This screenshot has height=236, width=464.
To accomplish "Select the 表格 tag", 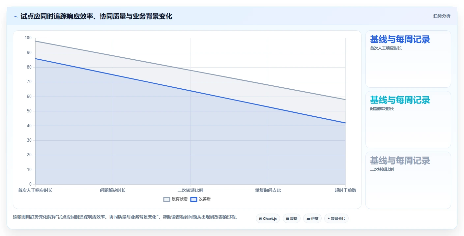I will point(292,219).
